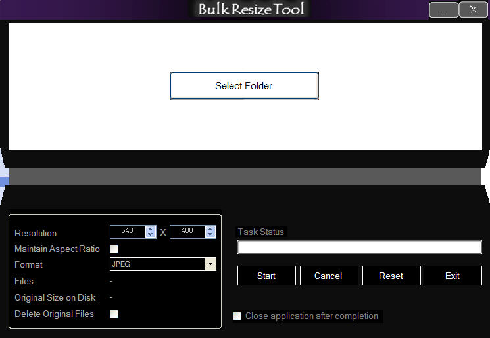Increase the resolution height value
Image resolution: width=490 pixels, height=338 pixels.
pos(210,229)
